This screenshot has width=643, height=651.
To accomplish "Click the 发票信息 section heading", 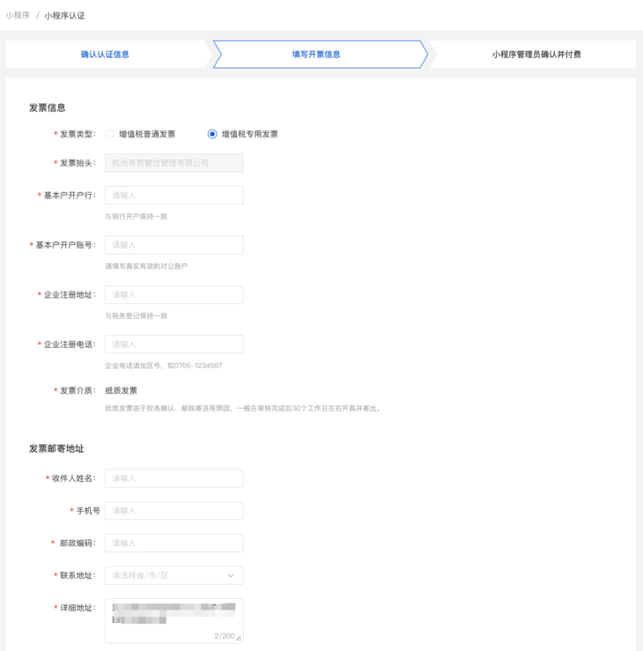I will coord(47,108).
